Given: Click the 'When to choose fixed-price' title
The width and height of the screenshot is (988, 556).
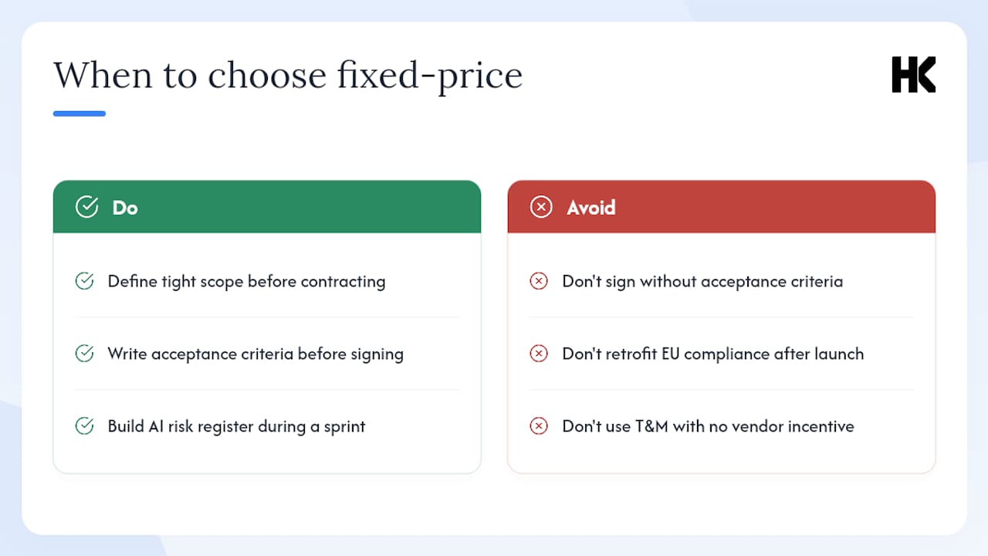Looking at the screenshot, I should pyautogui.click(x=288, y=76).
